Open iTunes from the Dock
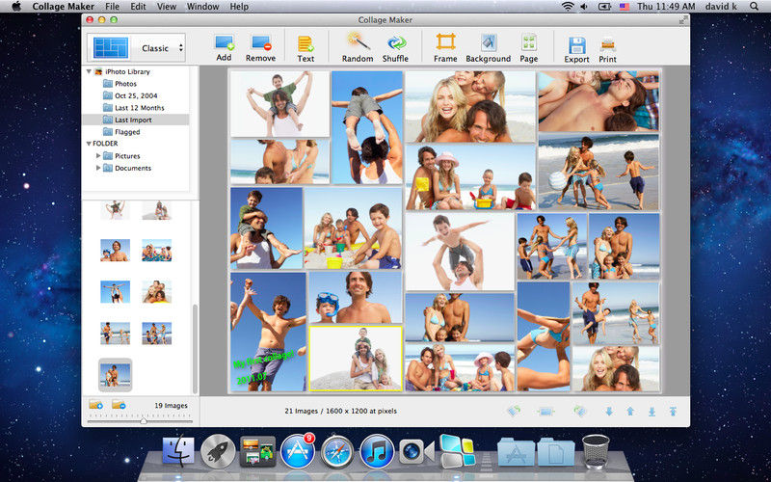Viewport: 771px width, 482px height. [x=377, y=451]
